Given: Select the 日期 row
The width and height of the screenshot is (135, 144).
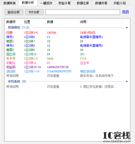Looking at the screenshot, I should (67, 33).
